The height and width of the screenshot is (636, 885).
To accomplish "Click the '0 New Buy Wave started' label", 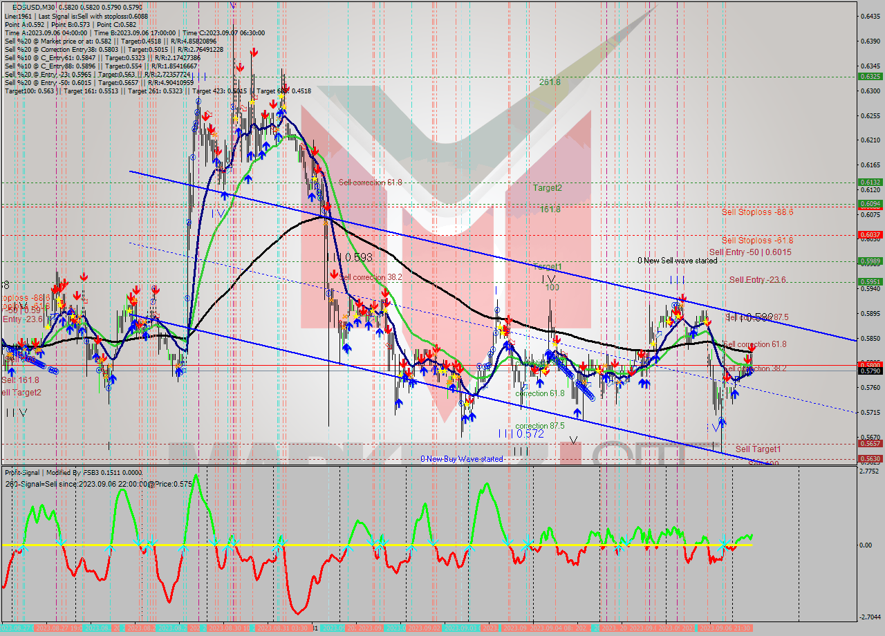I will click(x=462, y=459).
